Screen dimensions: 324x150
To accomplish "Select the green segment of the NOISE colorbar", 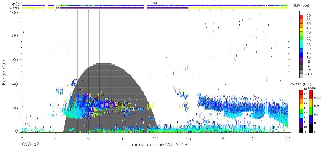I will pos(311,111).
